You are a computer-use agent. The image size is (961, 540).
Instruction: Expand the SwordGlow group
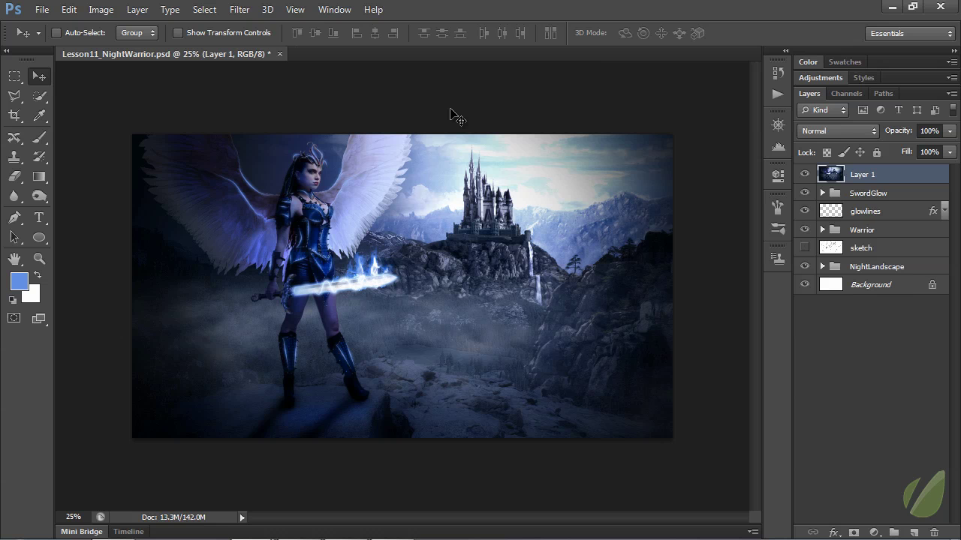point(822,193)
